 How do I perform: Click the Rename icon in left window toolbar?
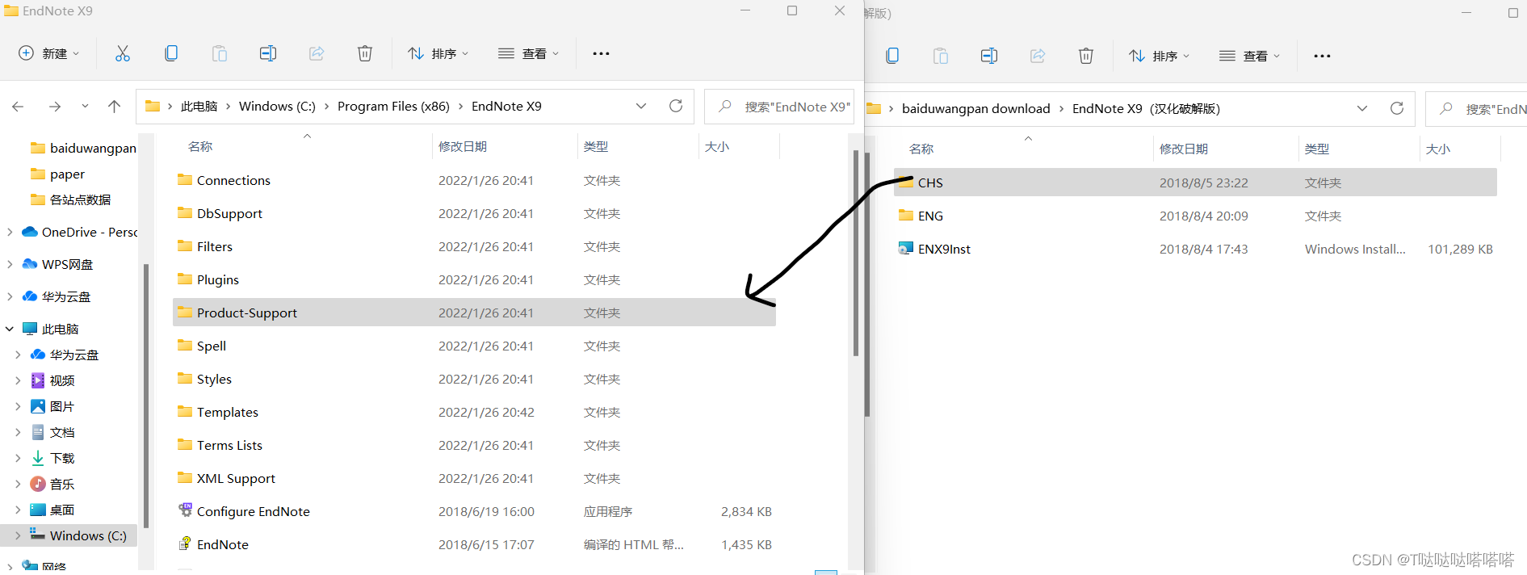coord(268,53)
